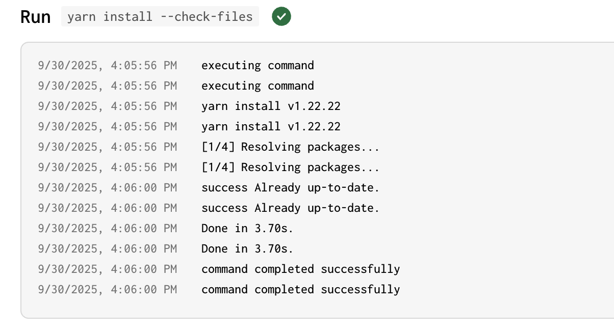The width and height of the screenshot is (614, 333).
Task: Click the last "command completed successfully" line
Action: pyautogui.click(x=300, y=290)
